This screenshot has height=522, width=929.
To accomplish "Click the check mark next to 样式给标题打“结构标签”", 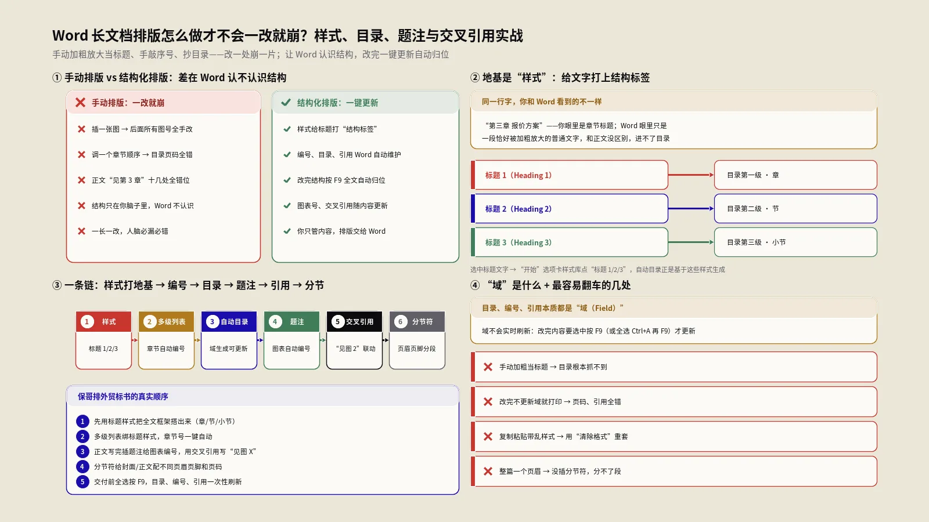I will tap(287, 129).
